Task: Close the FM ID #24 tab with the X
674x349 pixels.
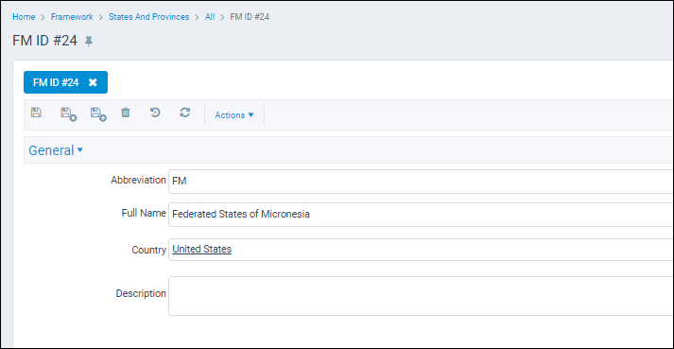Action: 93,82
